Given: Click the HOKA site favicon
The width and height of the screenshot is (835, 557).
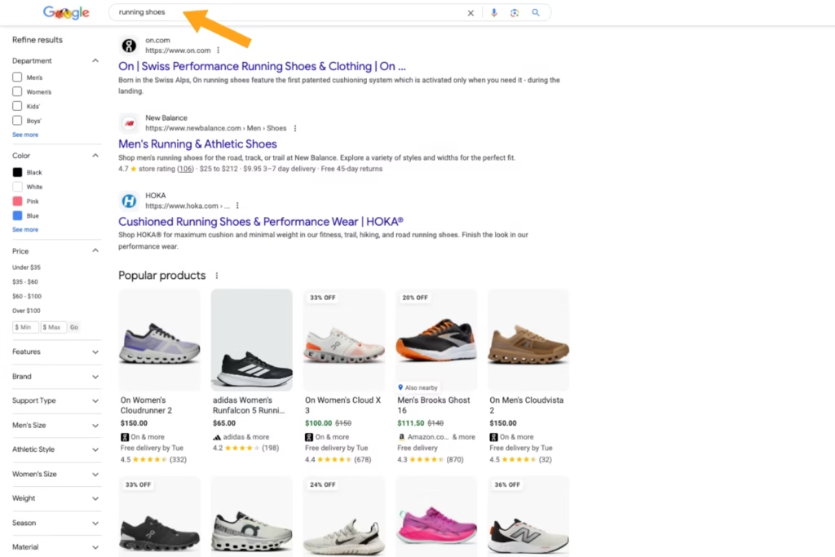Looking at the screenshot, I should click(x=129, y=201).
